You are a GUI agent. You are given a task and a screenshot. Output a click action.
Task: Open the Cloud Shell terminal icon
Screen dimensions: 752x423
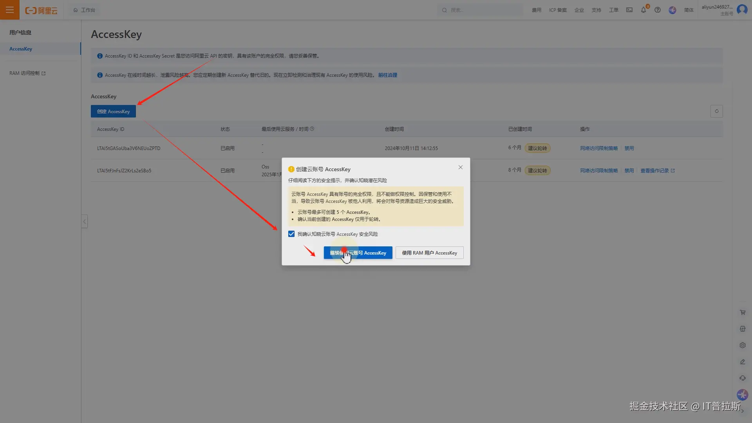(x=629, y=10)
